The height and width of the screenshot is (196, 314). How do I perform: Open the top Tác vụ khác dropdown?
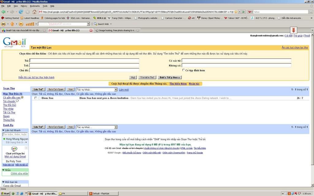[97, 90]
